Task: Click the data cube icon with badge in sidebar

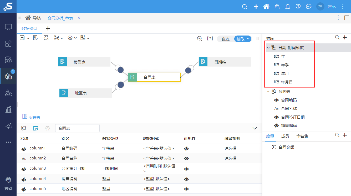Action: (x=8, y=76)
